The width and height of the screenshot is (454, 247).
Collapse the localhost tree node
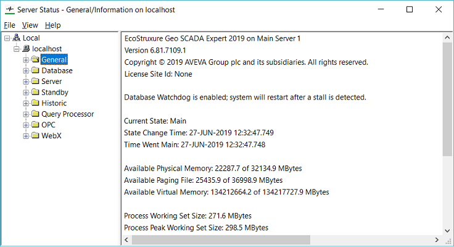click(16, 49)
